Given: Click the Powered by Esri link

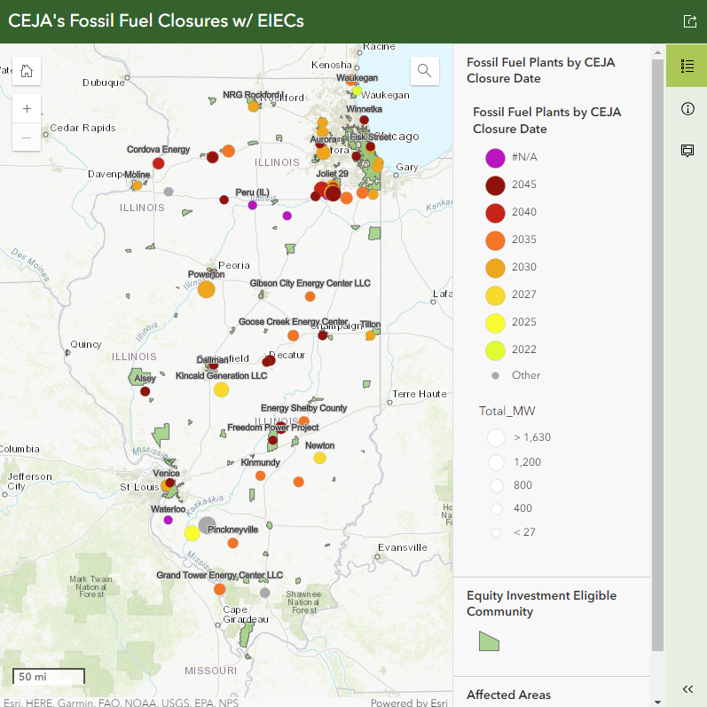Looking at the screenshot, I should (409, 702).
